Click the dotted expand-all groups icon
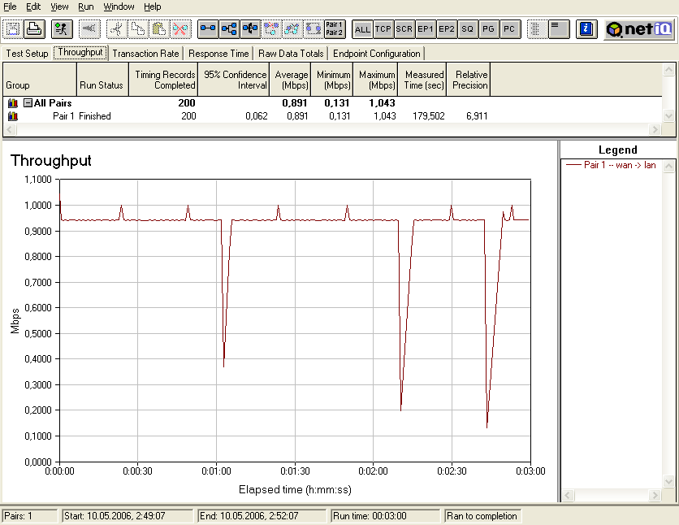The width and height of the screenshot is (679, 525). (538, 29)
